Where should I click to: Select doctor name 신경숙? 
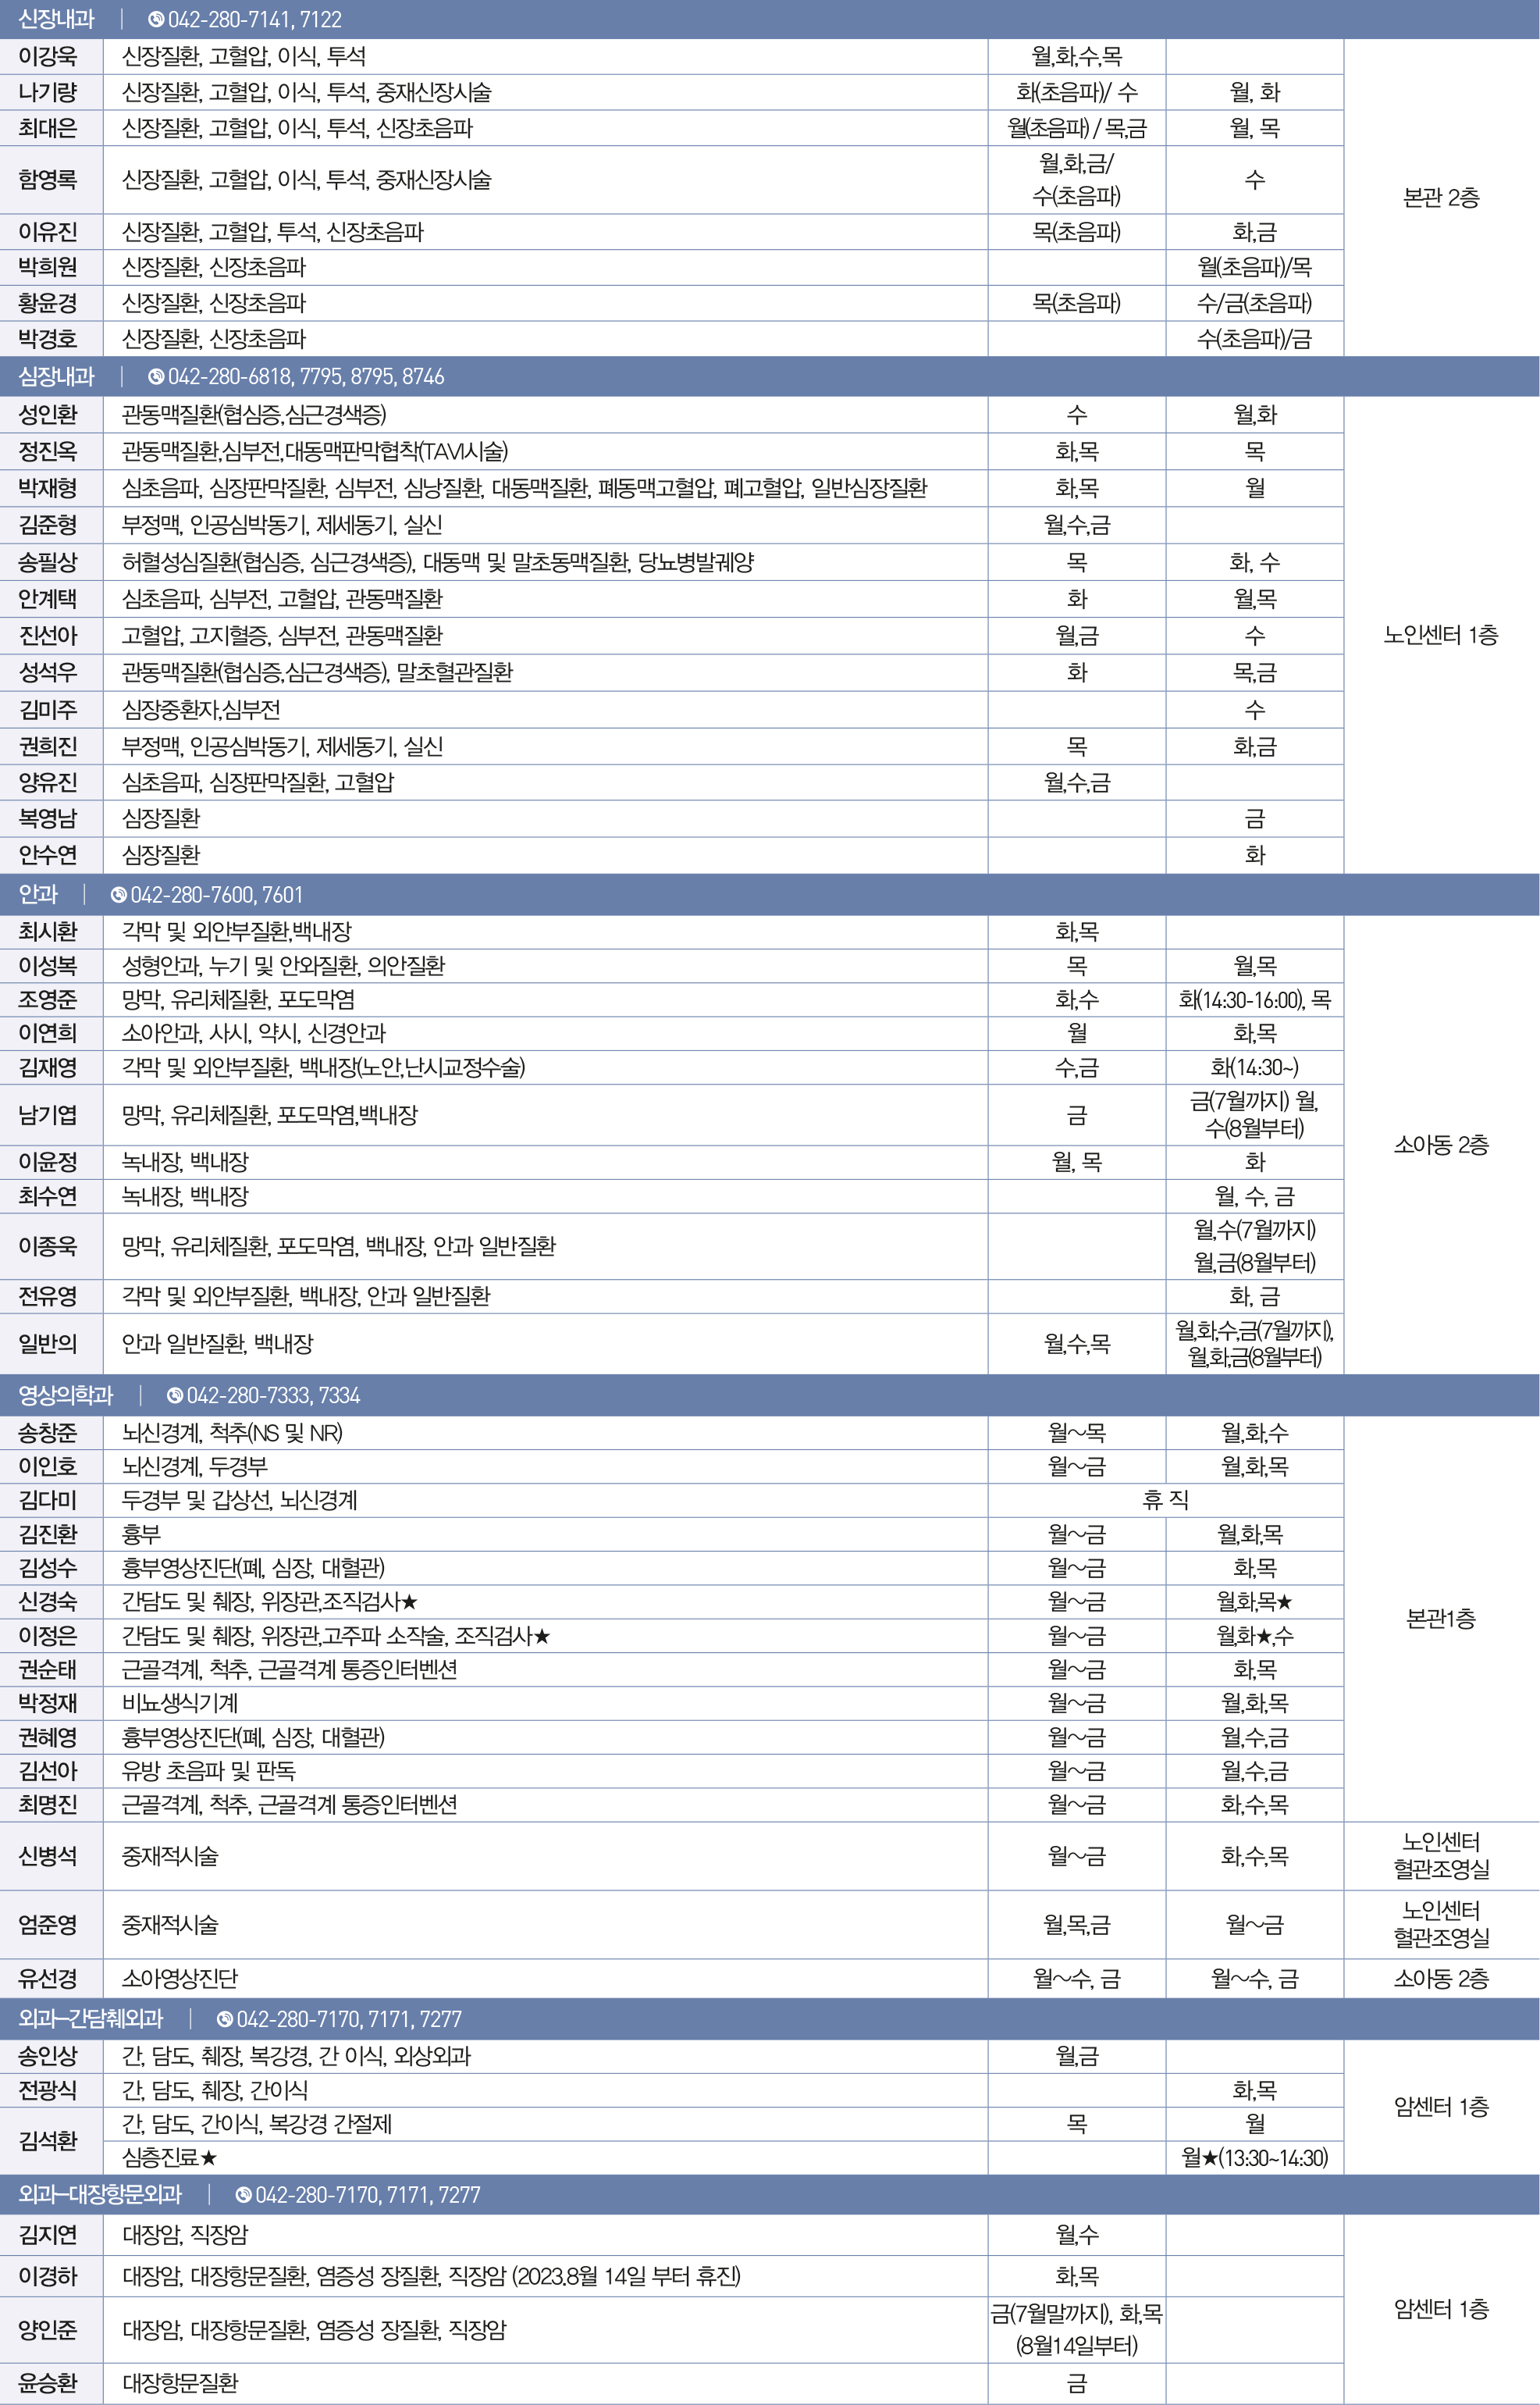click(x=47, y=1602)
